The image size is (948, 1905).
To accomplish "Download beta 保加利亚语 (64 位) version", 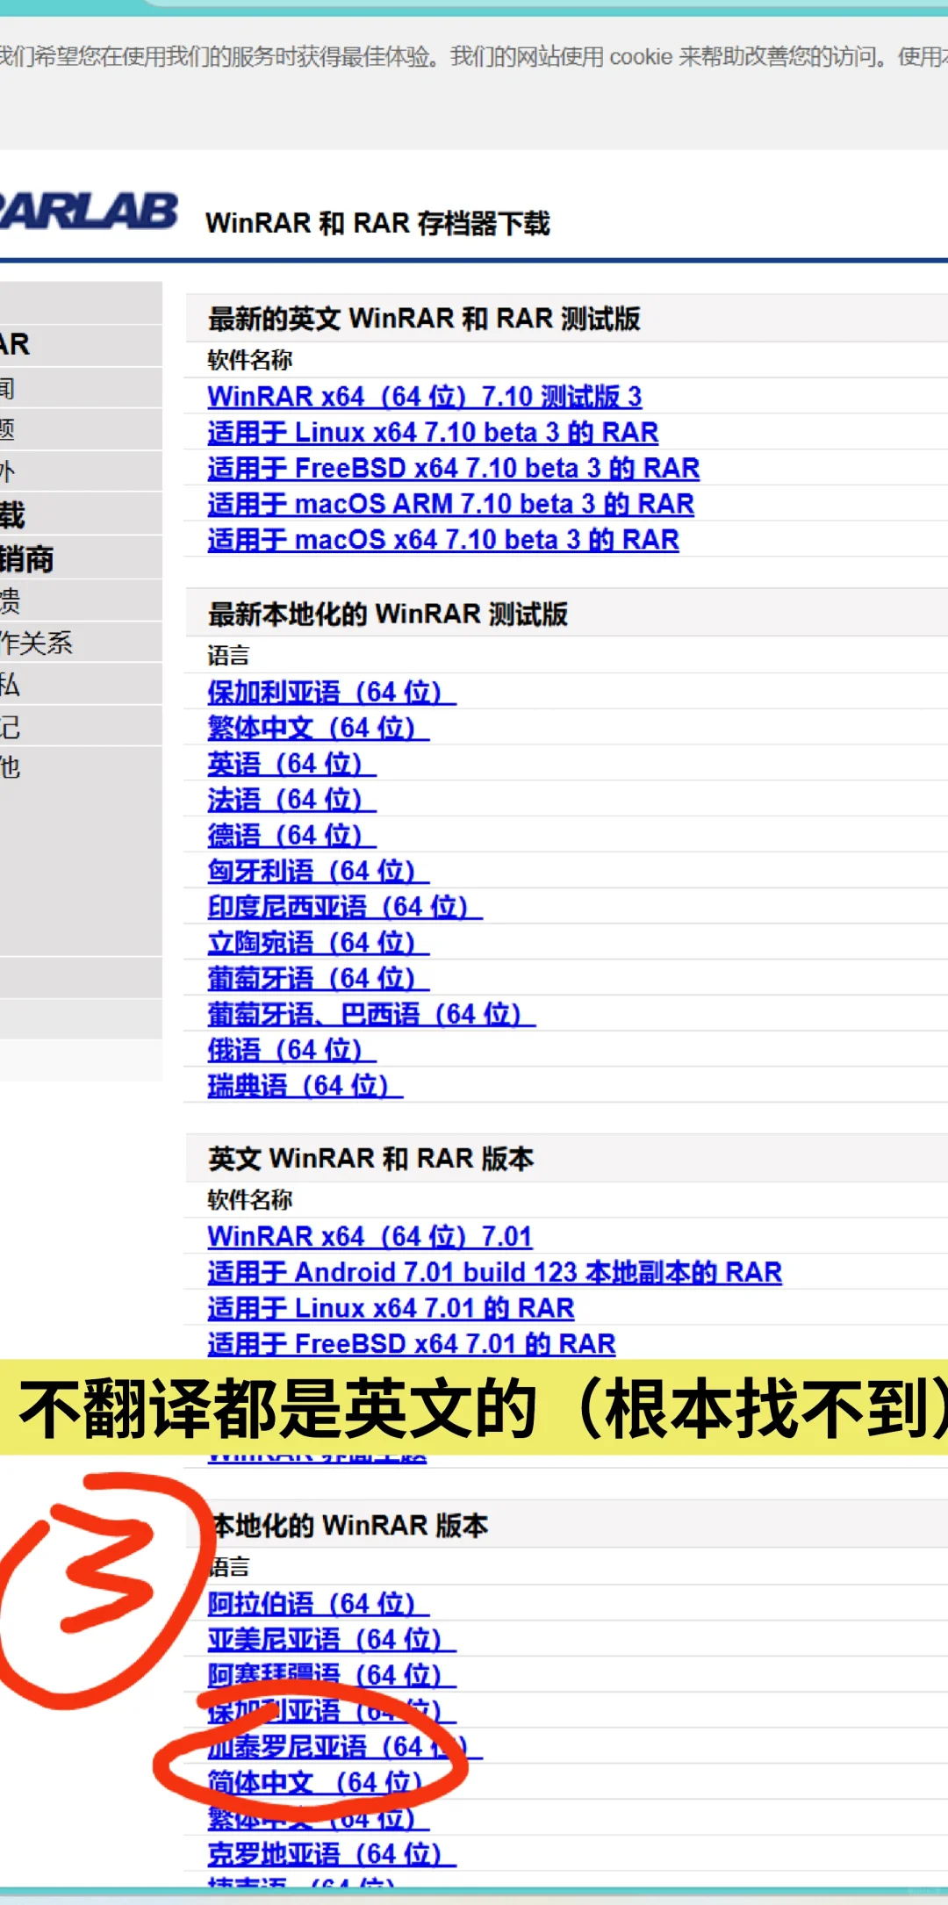I will (332, 693).
